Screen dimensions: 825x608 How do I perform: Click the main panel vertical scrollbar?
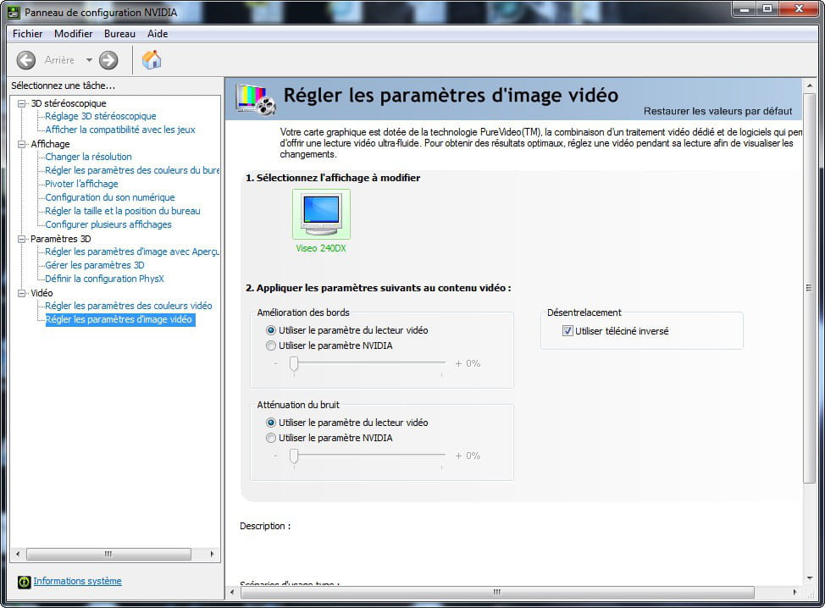tap(809, 288)
